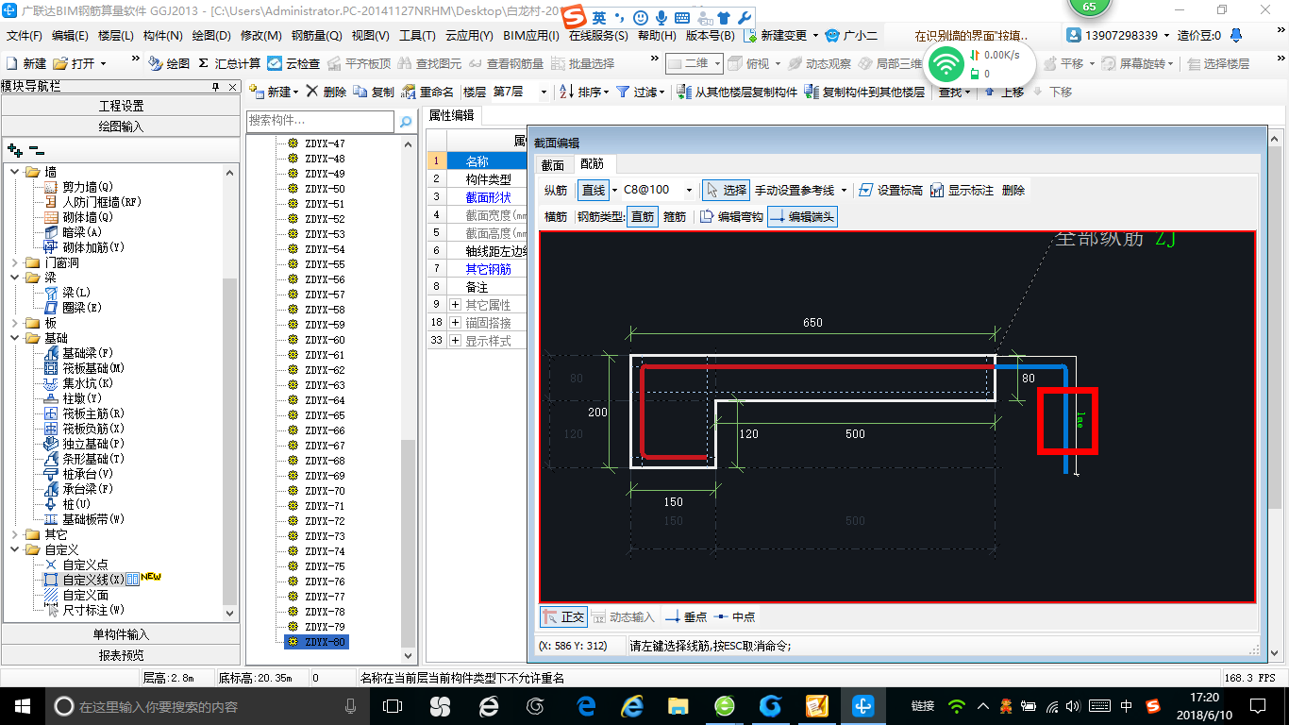Open 云应用(Y) menu
The height and width of the screenshot is (725, 1289).
point(469,36)
